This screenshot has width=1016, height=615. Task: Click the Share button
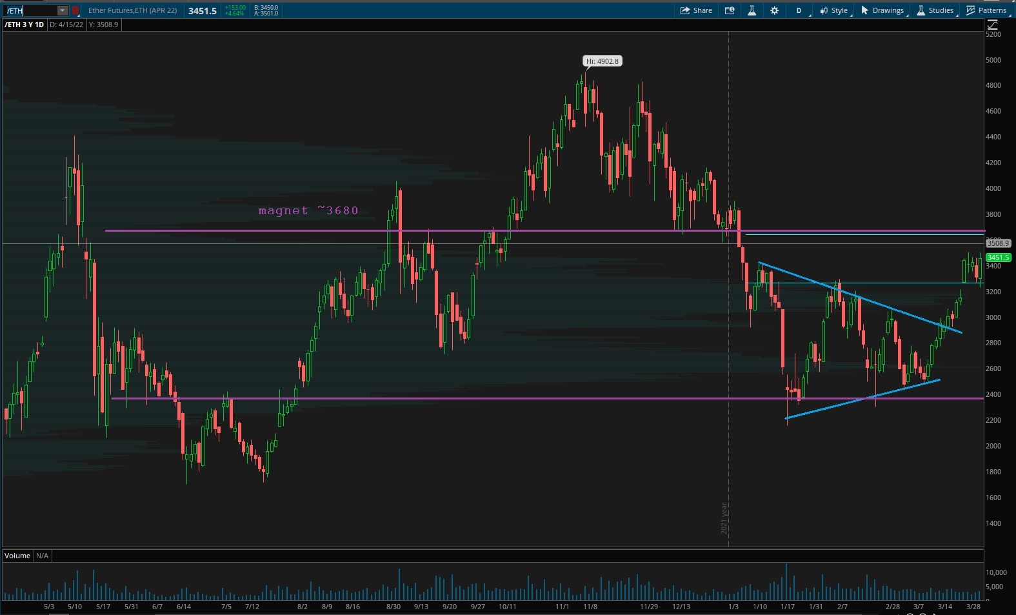click(697, 10)
